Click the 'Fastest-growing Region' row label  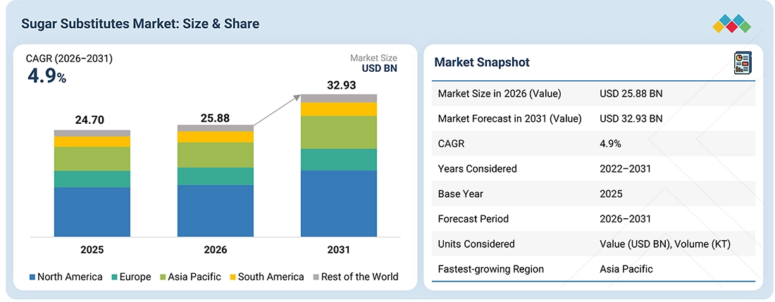click(491, 269)
